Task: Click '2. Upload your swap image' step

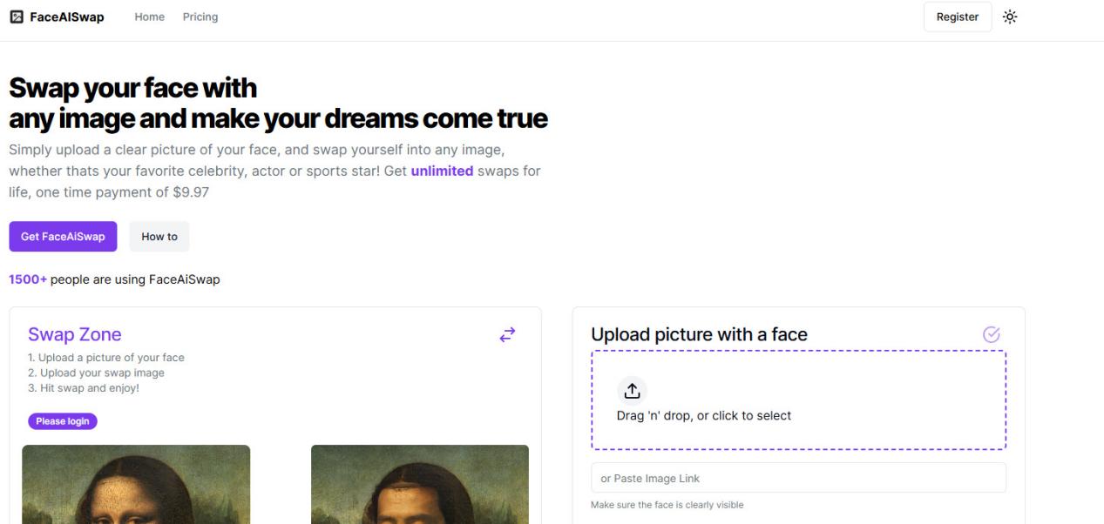Action: 96,373
